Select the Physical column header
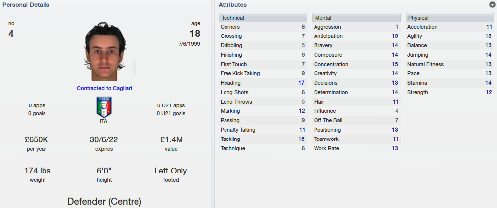 [x=450, y=18]
